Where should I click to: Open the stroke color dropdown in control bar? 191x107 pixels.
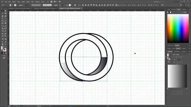(x=17, y=5)
